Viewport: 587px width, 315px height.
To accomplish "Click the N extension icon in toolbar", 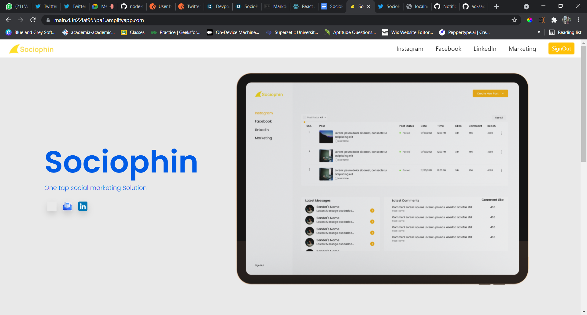I will (x=542, y=20).
